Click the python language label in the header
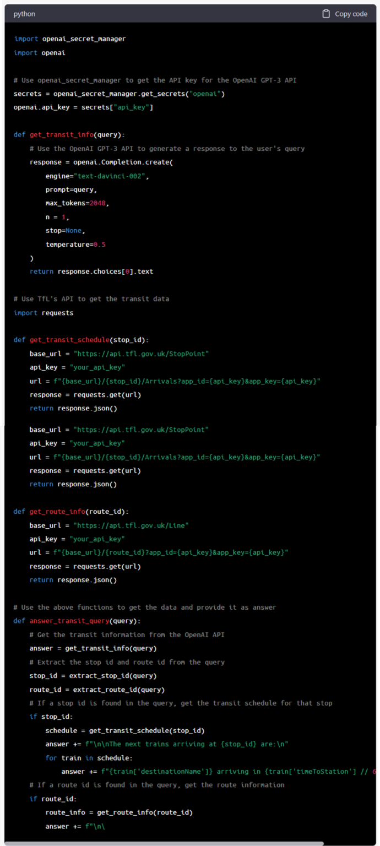This screenshot has height=846, width=380. point(24,14)
